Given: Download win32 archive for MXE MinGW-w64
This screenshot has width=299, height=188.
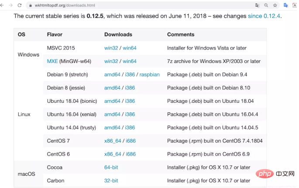Looking at the screenshot, I should tap(111, 61).
